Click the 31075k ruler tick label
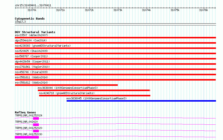 point(175,10)
